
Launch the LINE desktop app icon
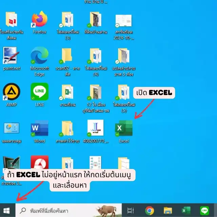point(39,92)
